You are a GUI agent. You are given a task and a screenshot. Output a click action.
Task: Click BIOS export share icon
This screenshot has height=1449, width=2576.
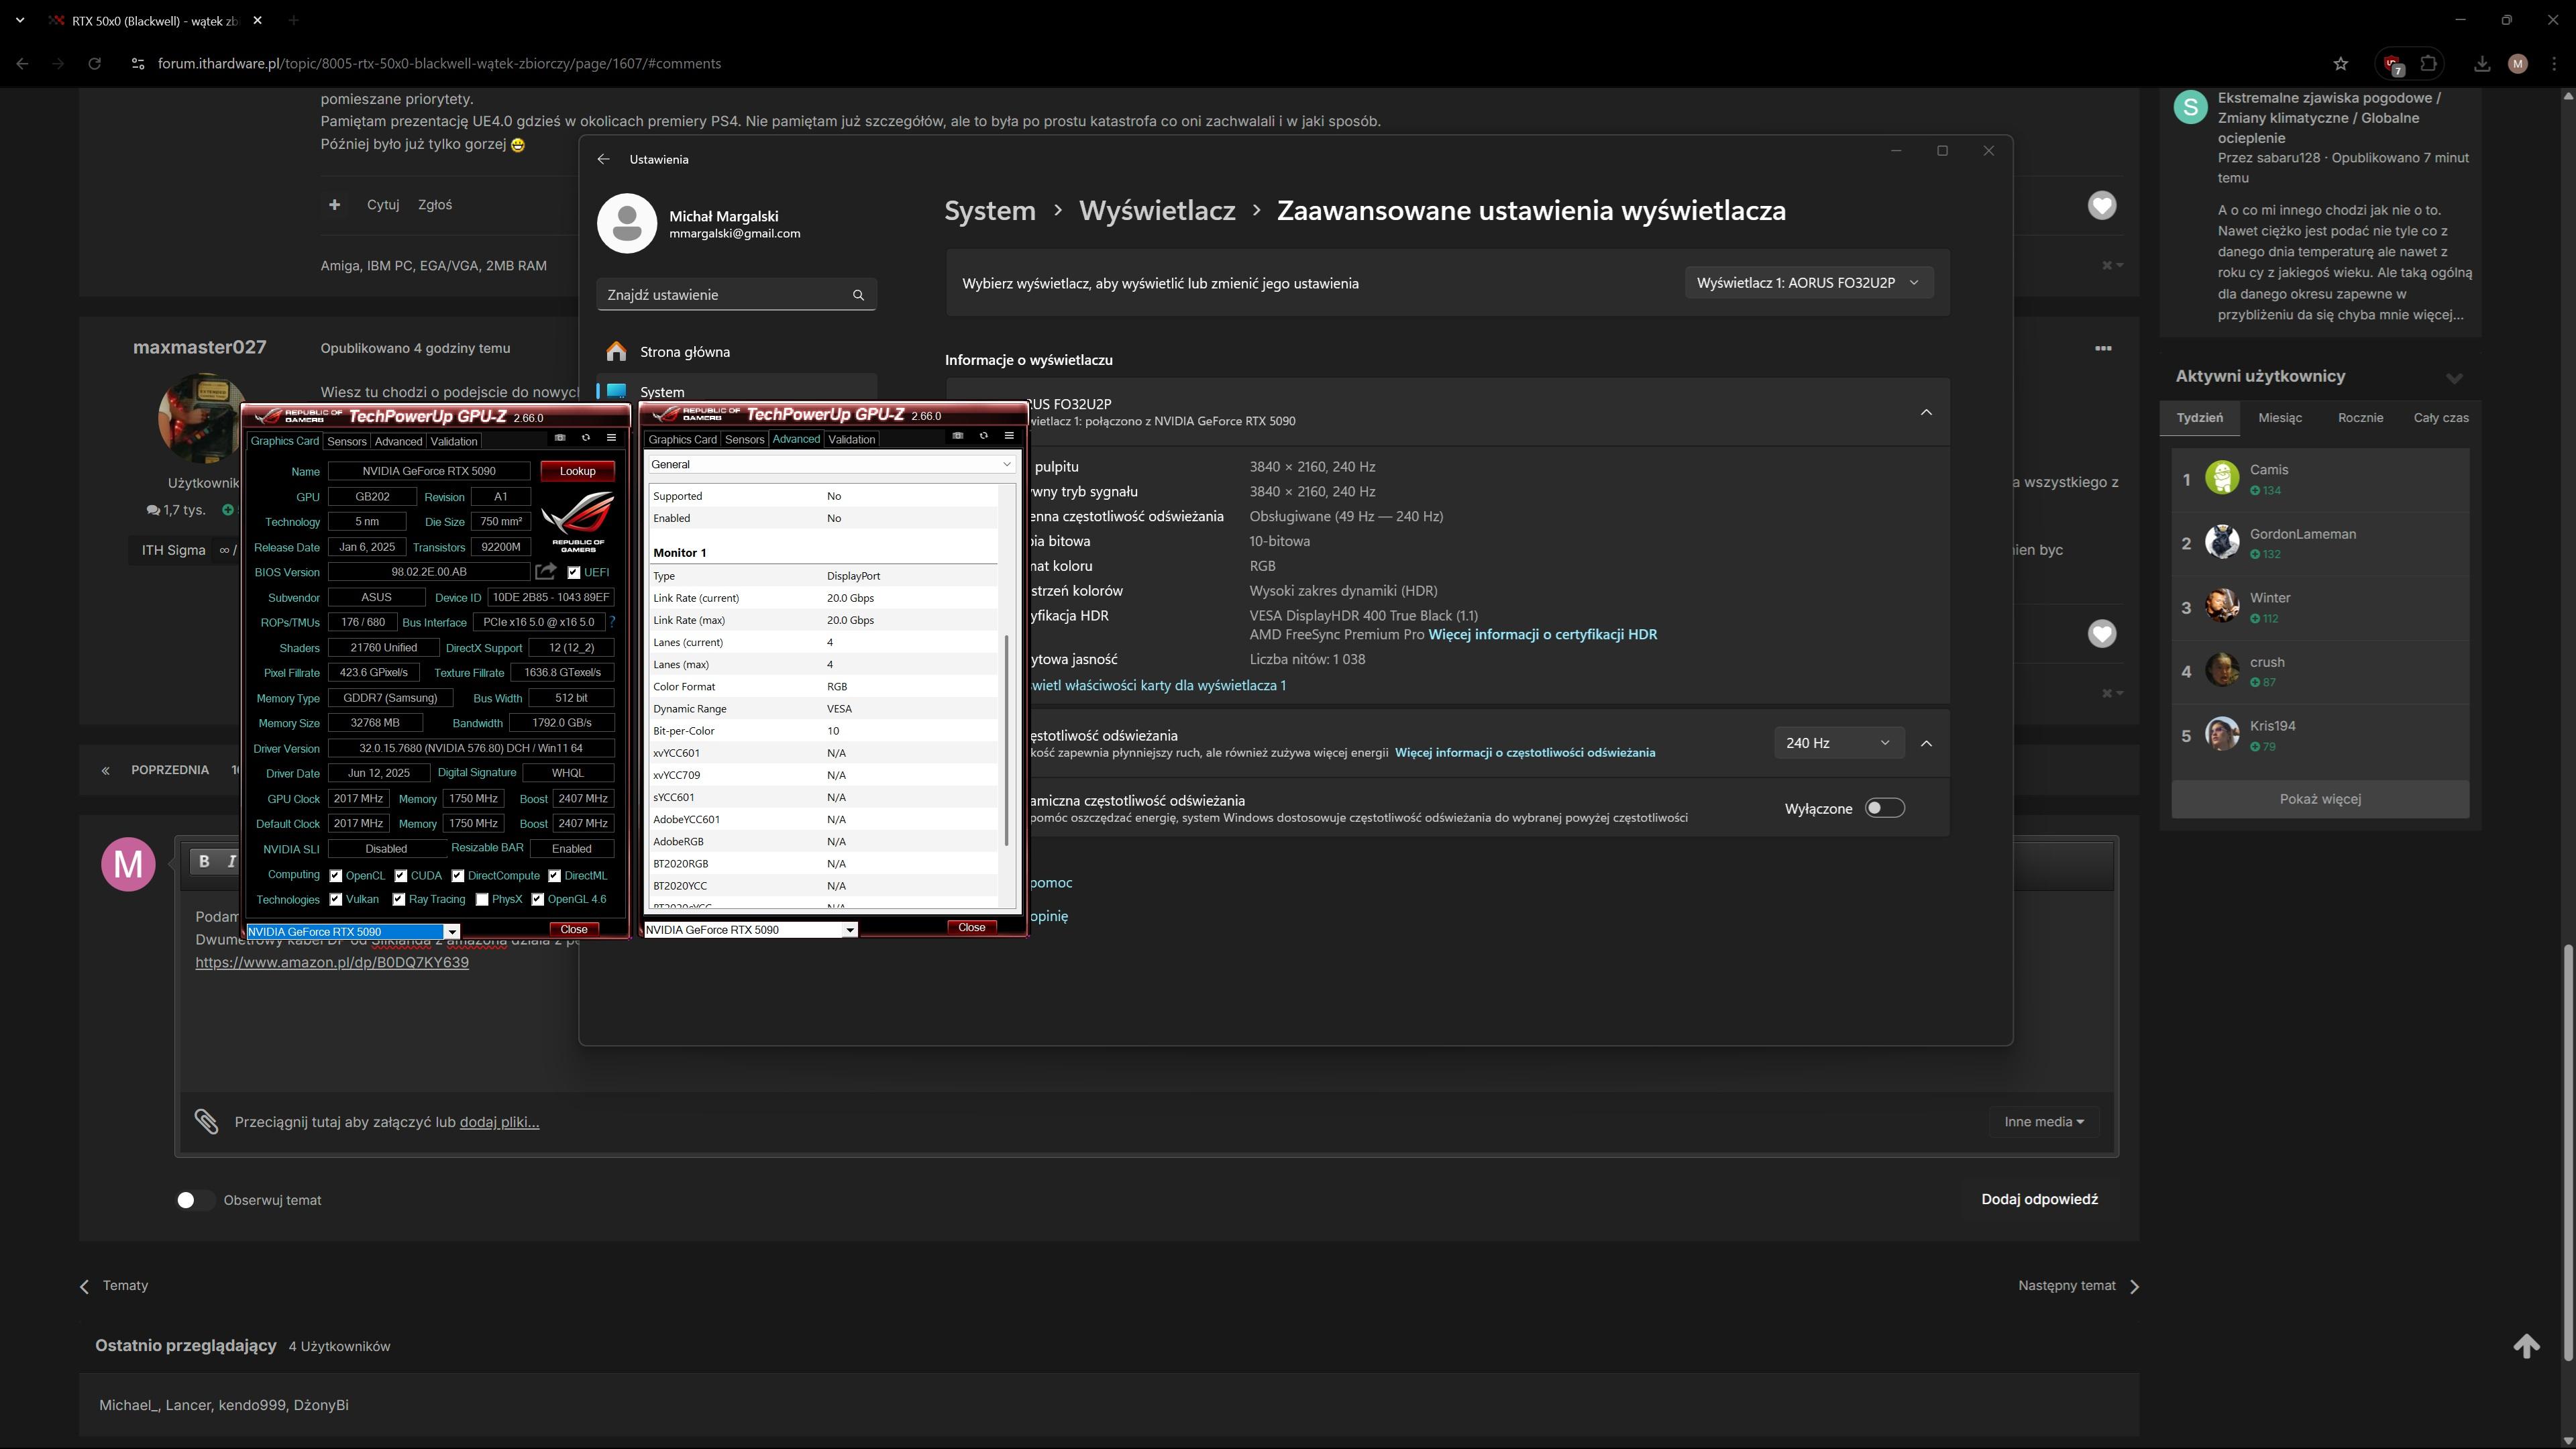click(545, 572)
